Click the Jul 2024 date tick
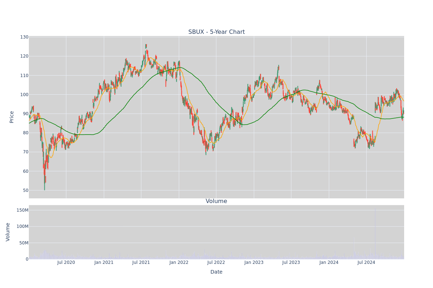Viewport: 433px width, 288px height. (x=366, y=262)
